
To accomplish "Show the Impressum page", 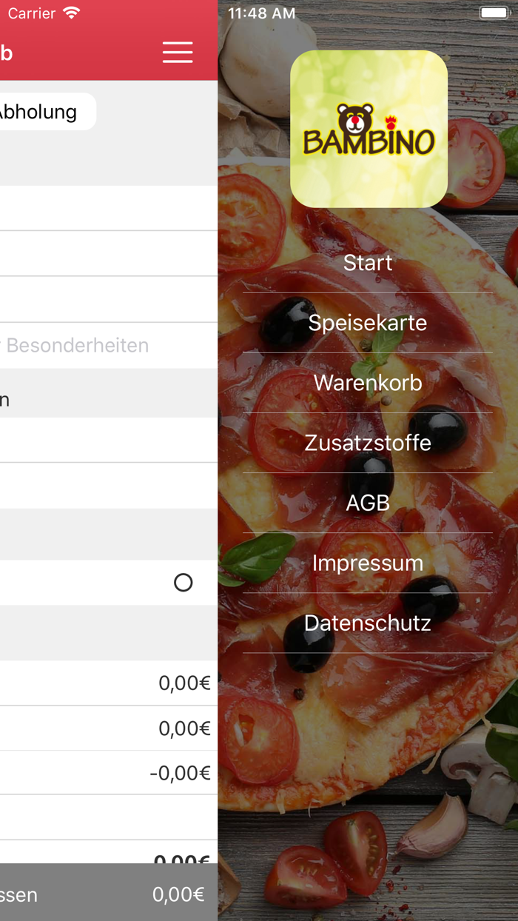I will 368,563.
